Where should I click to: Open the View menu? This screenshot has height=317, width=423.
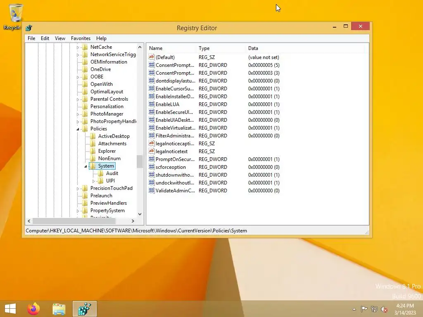click(x=60, y=38)
